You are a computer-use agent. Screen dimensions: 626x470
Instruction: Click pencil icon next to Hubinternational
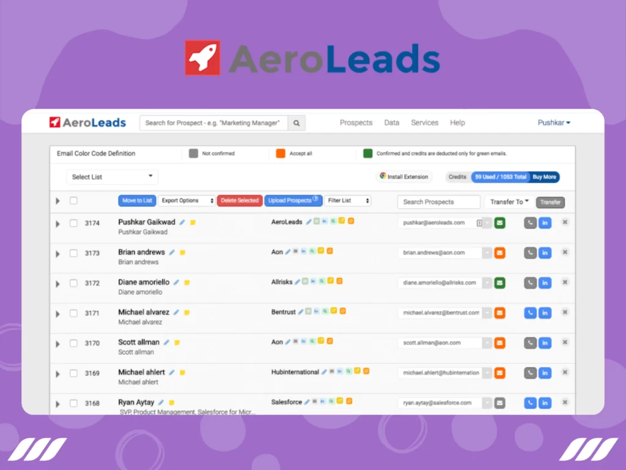coord(324,372)
